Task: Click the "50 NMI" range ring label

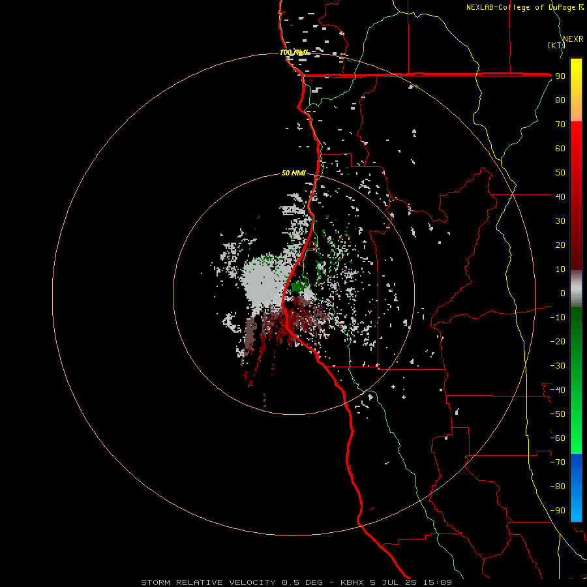Action: (293, 173)
